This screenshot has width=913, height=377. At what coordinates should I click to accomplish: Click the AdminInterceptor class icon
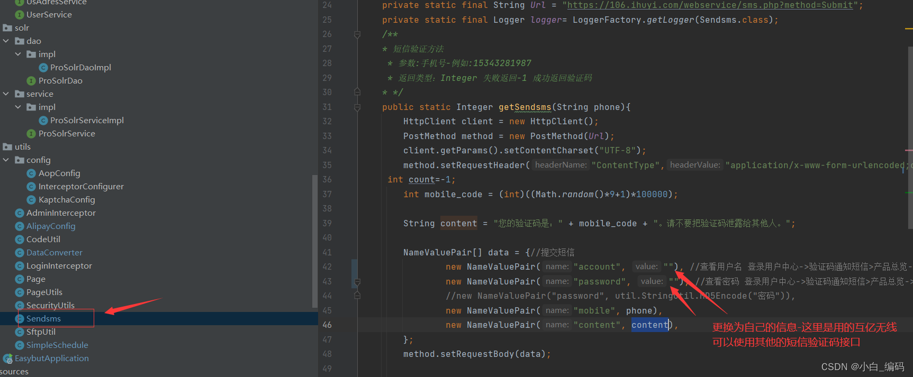tap(20, 213)
